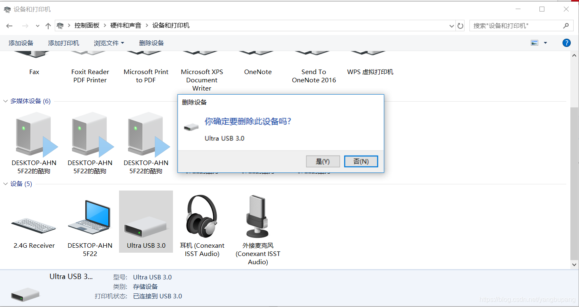
Task: Click the change view icon
Action: (535, 43)
